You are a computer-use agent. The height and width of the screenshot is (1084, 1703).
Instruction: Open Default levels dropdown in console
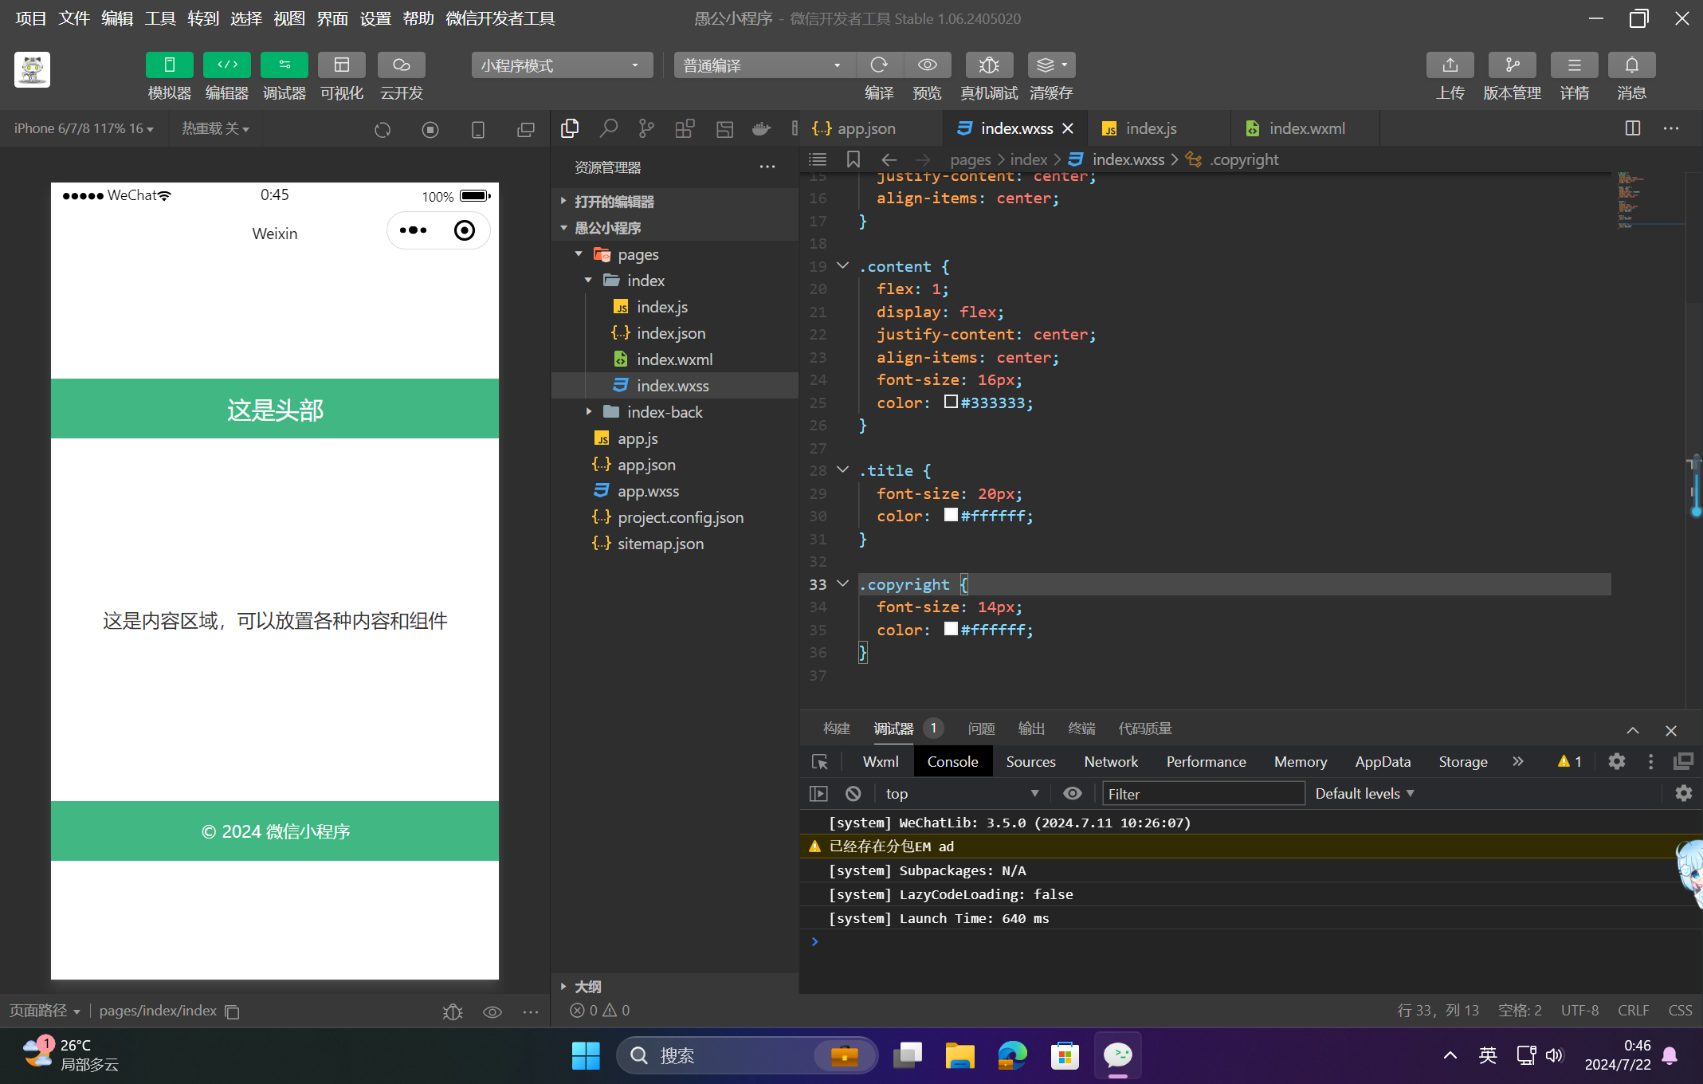point(1364,793)
